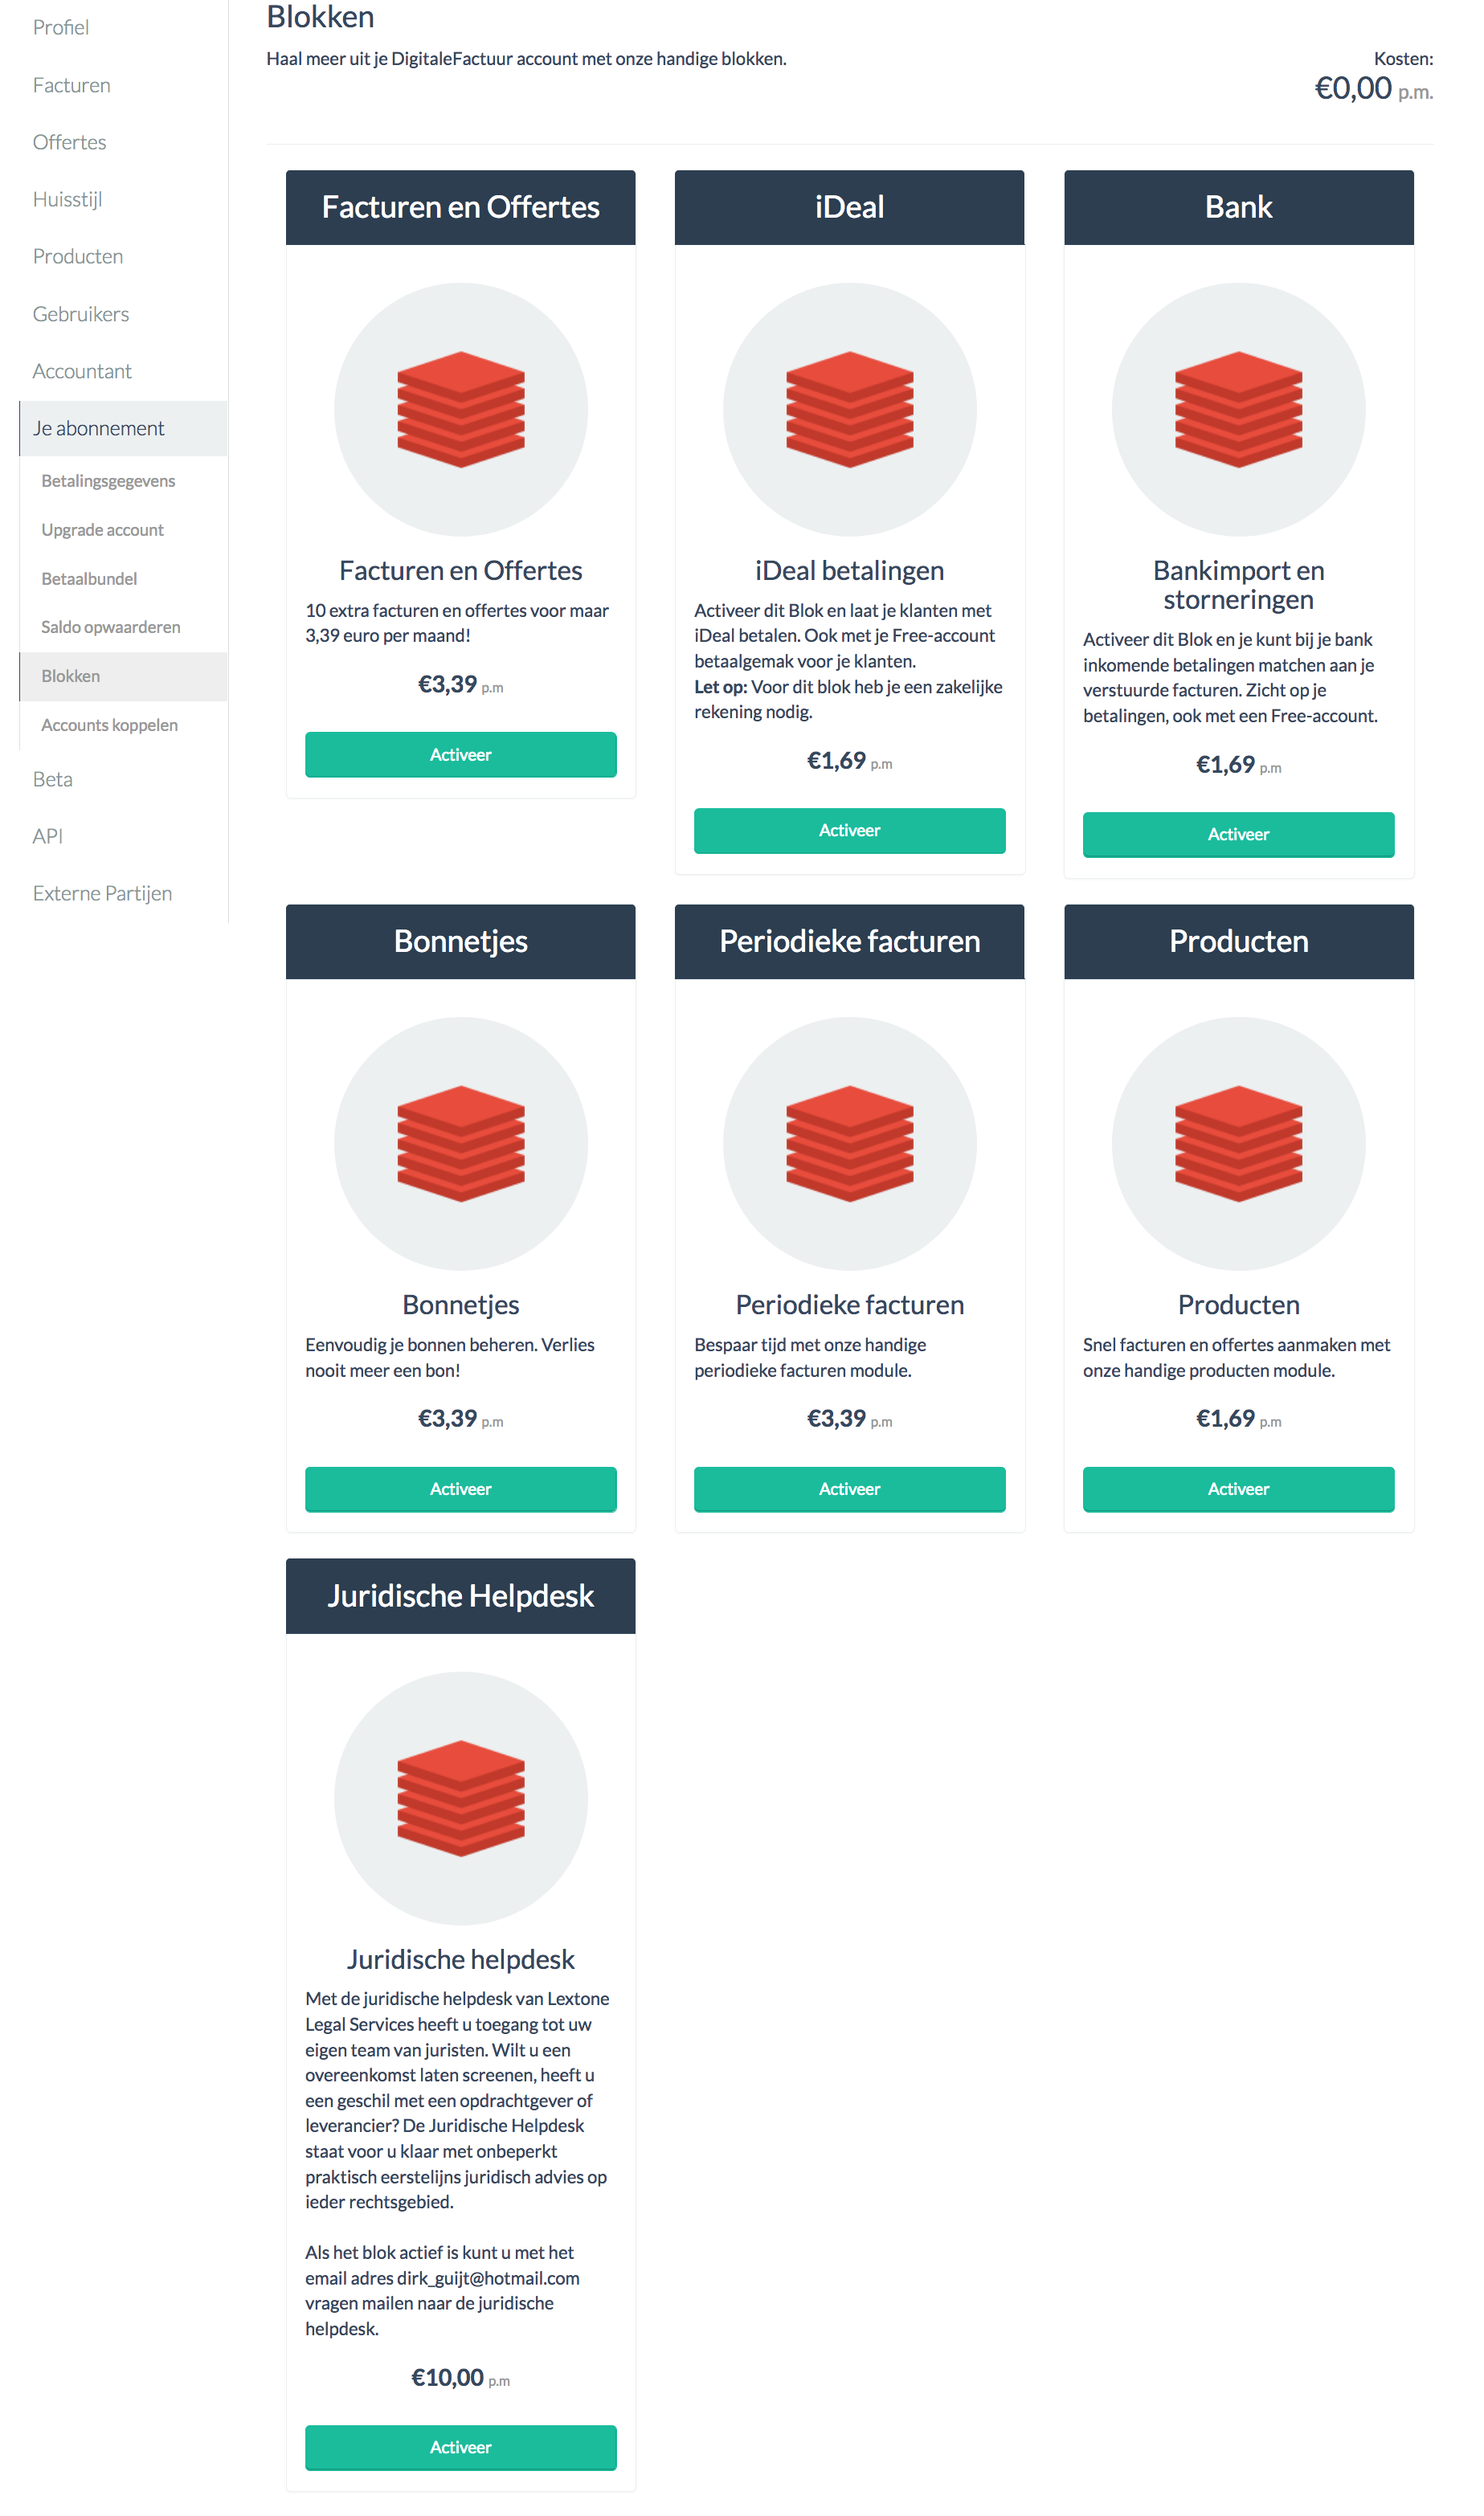Click the iDeal betalingen block icon
Image resolution: width=1484 pixels, height=2516 pixels.
(849, 409)
